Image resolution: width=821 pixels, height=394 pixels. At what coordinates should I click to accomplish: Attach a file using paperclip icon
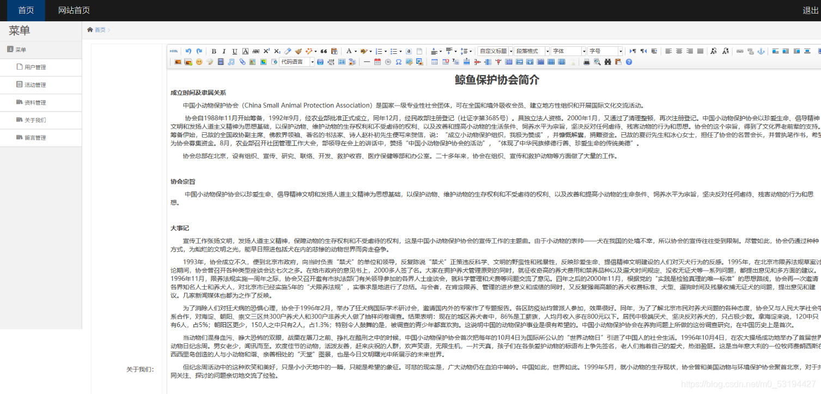(x=242, y=61)
